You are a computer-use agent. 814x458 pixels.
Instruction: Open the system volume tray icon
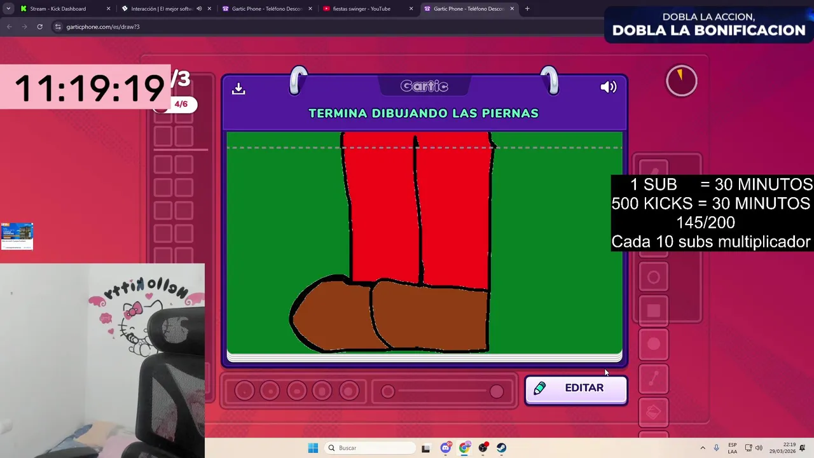pyautogui.click(x=759, y=448)
